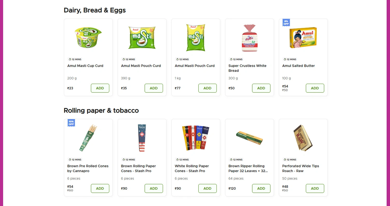Add White Rolling Paper Cones to cart

(207, 188)
